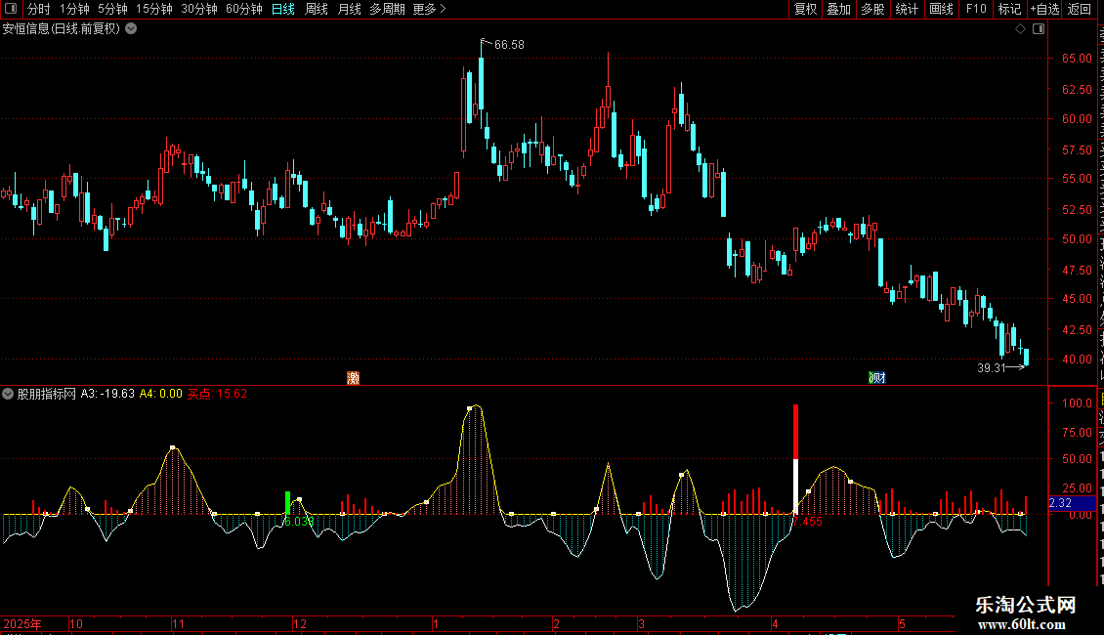Open the 统计 statistics tool
The width and height of the screenshot is (1104, 635).
[906, 9]
